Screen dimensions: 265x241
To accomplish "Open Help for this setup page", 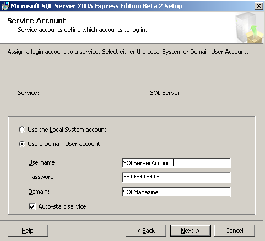I will click(x=28, y=231).
